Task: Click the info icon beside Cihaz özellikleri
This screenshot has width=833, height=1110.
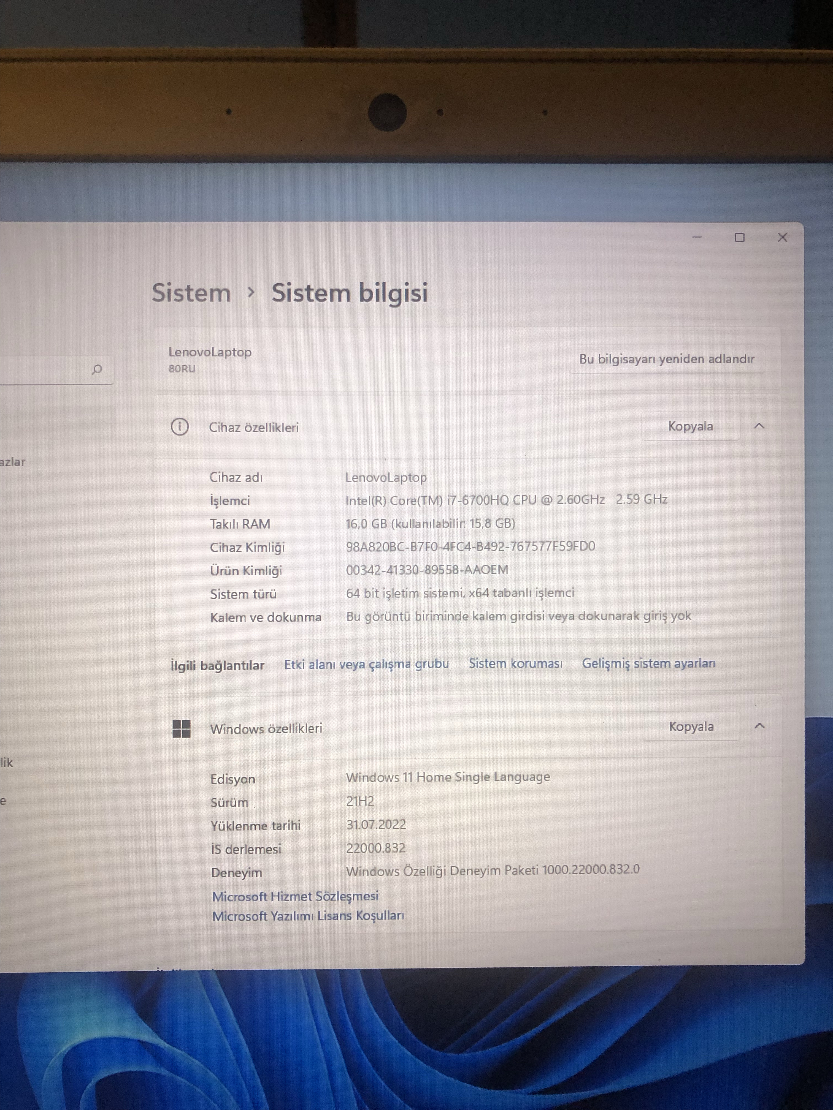Action: tap(180, 427)
